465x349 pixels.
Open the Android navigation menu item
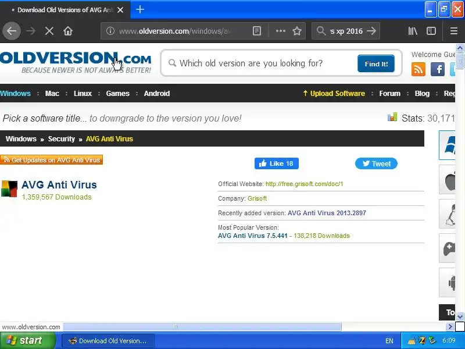tap(157, 94)
